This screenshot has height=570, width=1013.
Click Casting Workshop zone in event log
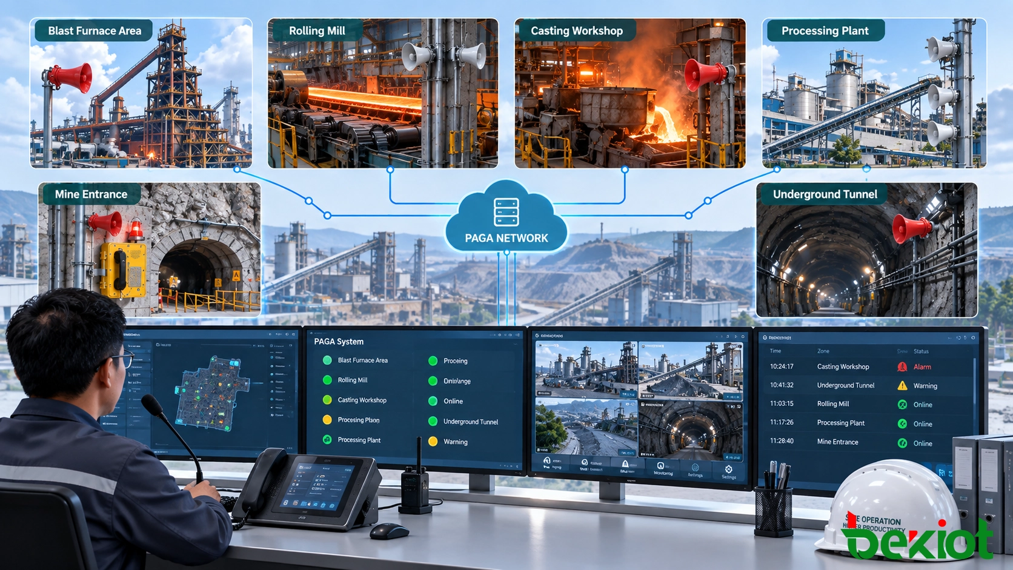tap(843, 367)
